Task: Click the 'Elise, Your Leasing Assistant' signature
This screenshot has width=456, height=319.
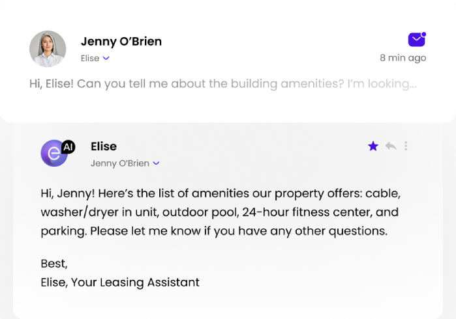Action: pos(119,282)
